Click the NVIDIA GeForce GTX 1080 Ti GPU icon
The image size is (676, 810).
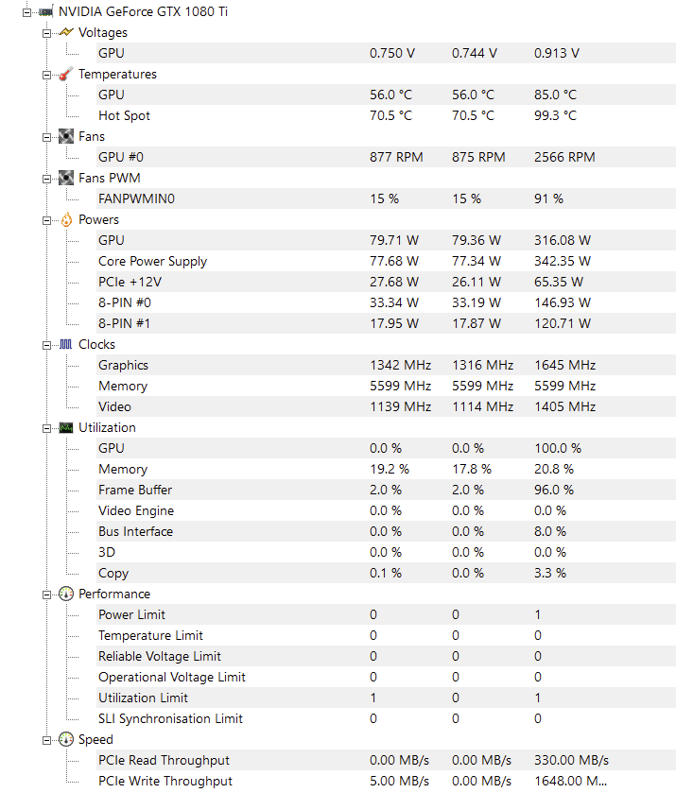tap(45, 12)
